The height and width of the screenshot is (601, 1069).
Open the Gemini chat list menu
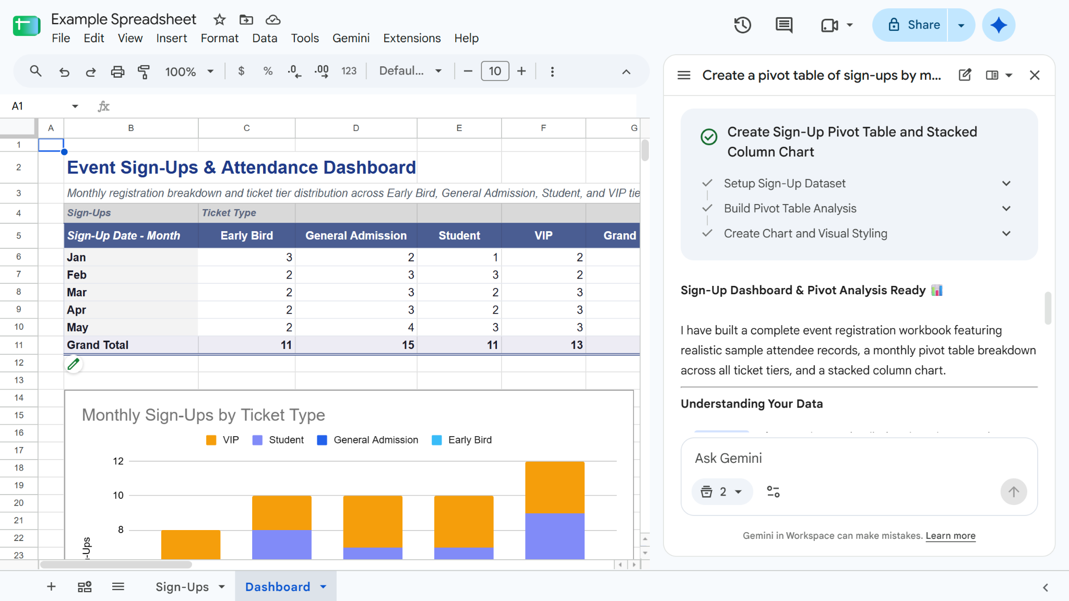[x=684, y=75]
